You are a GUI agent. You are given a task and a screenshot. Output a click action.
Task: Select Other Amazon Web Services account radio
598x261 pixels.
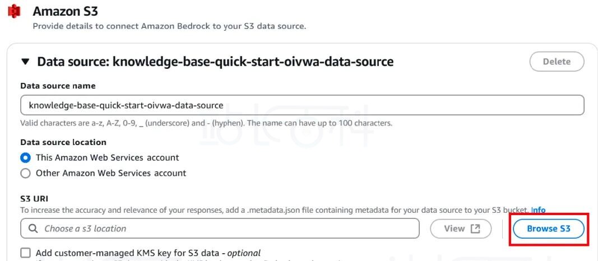tap(26, 174)
